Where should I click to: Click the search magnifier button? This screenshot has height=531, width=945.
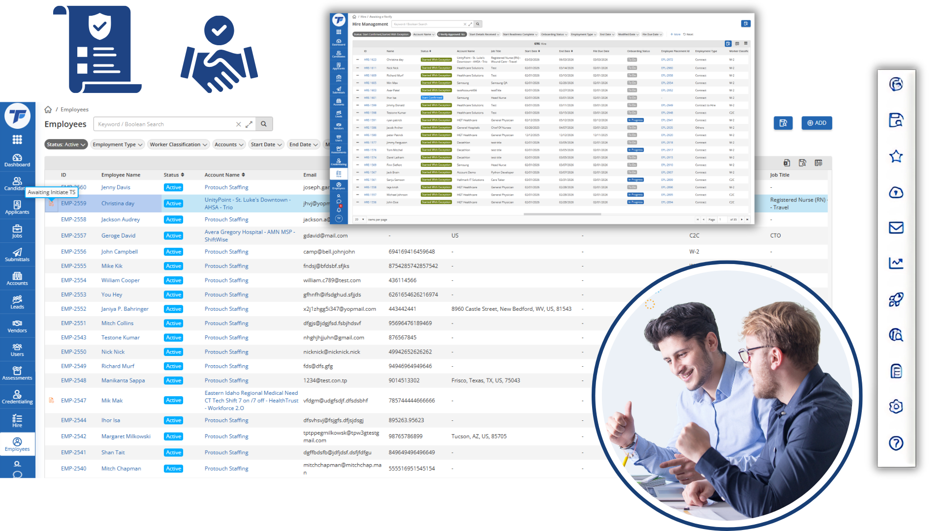click(264, 124)
